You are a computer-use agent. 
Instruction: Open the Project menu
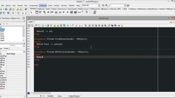20,5
